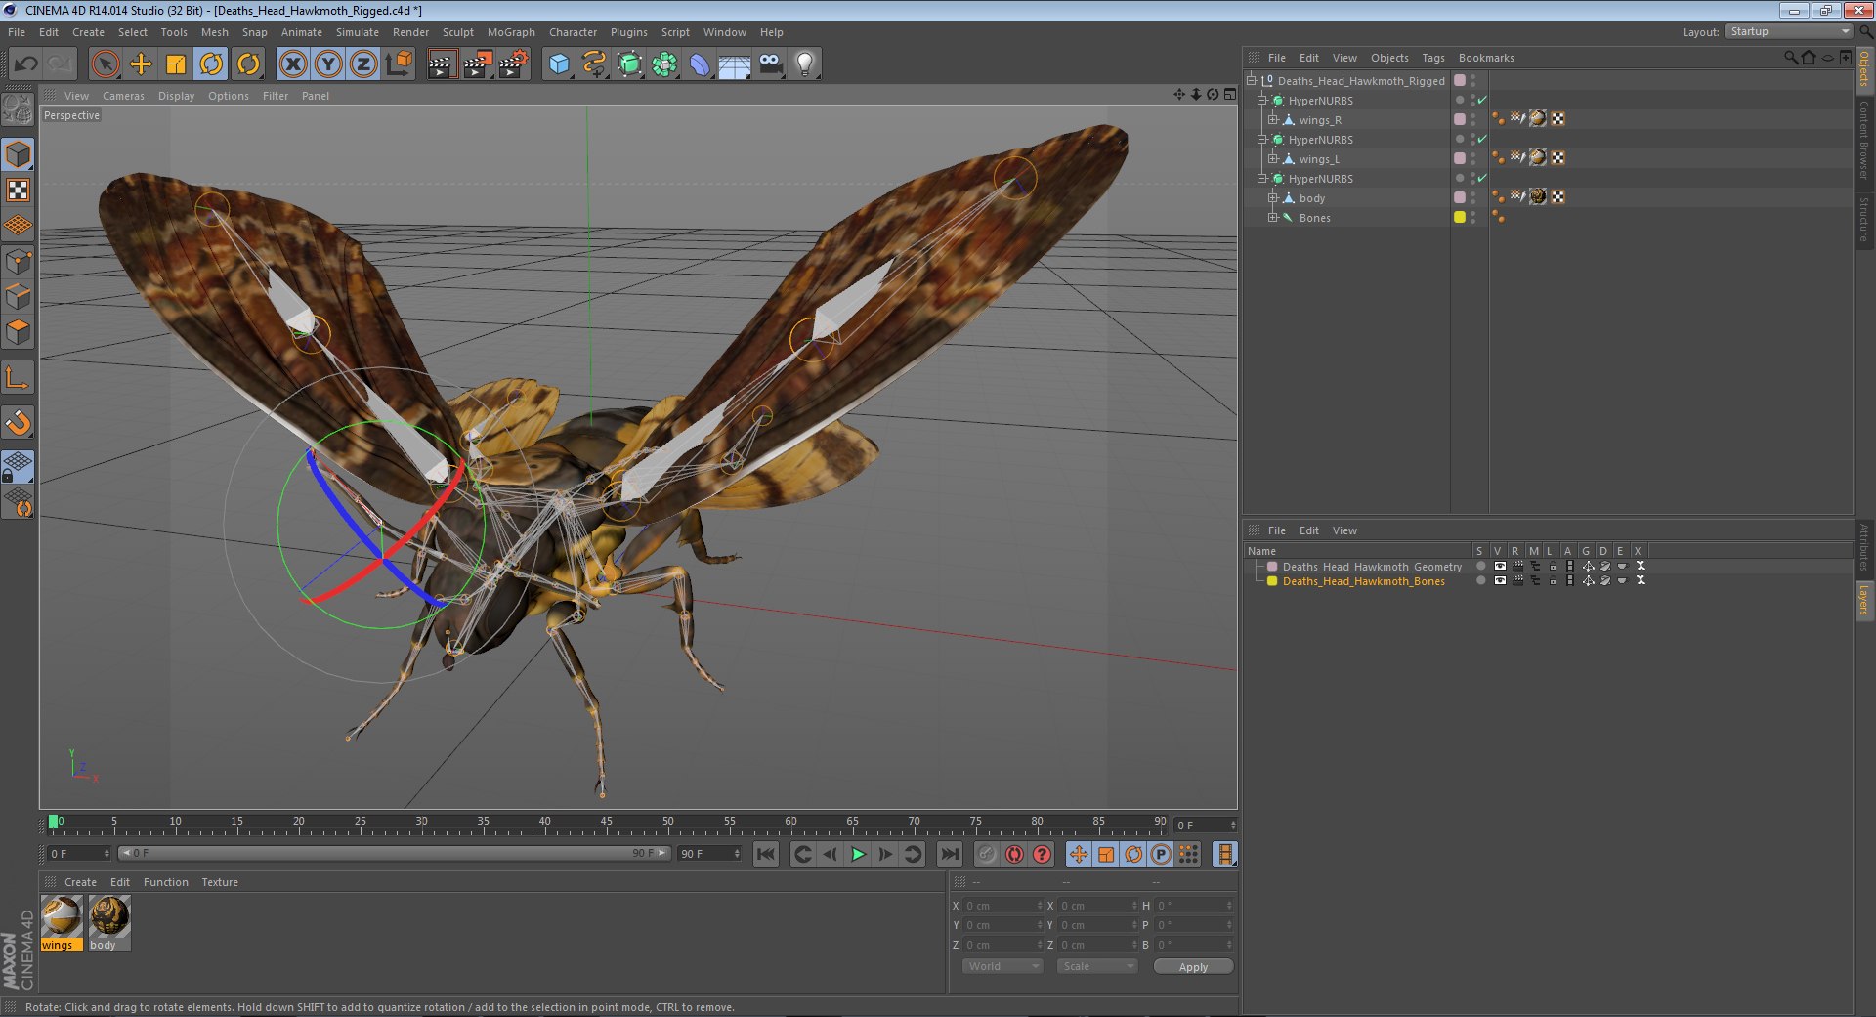Image resolution: width=1876 pixels, height=1017 pixels.
Task: Activate the Rotate tool
Action: [x=211, y=64]
